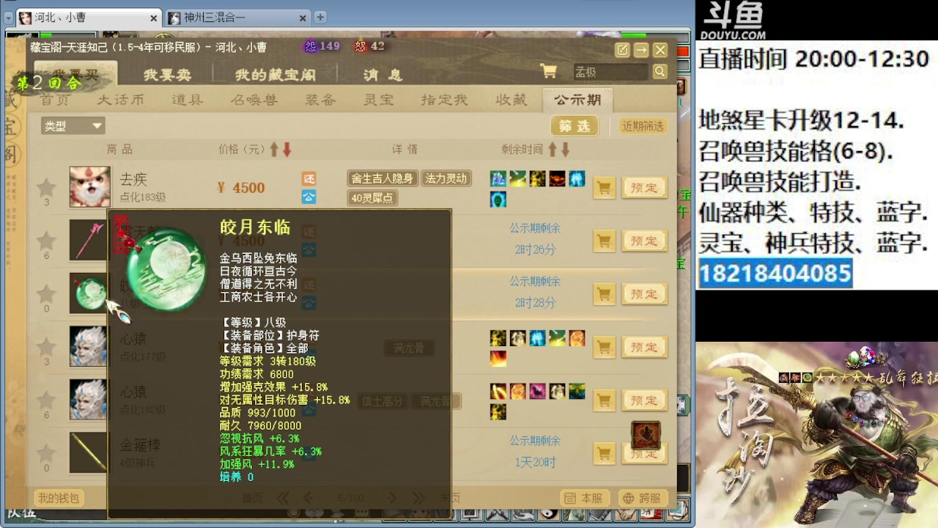Add 心猿 点化177级 to cart
The height and width of the screenshot is (528, 938).
pos(604,348)
